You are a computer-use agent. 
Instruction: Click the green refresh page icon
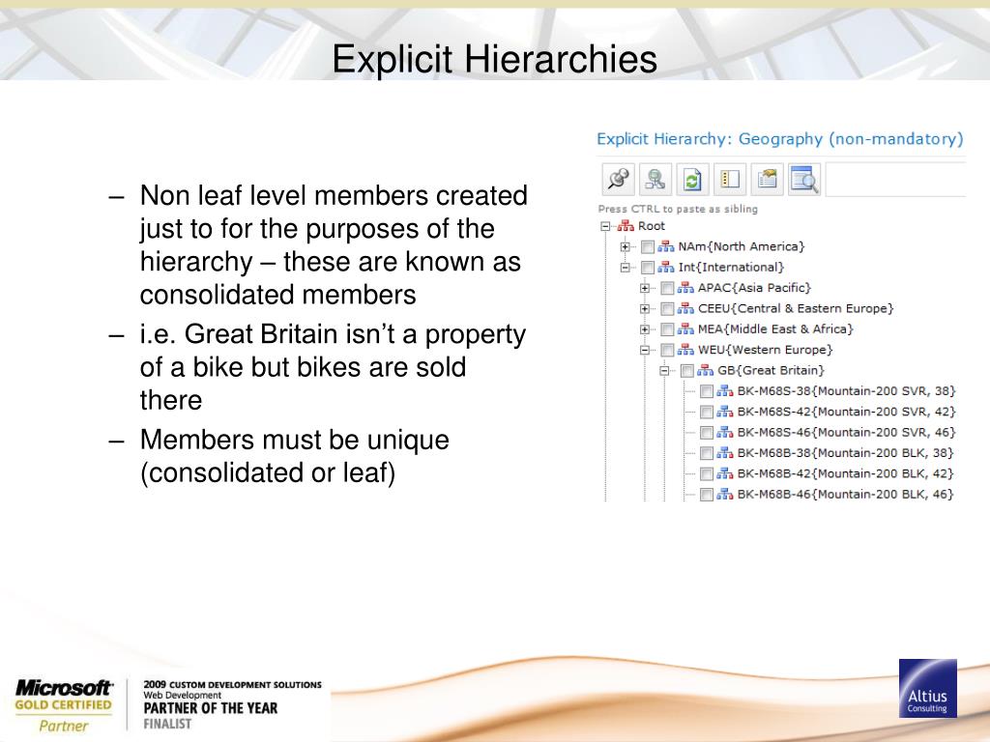pos(692,179)
